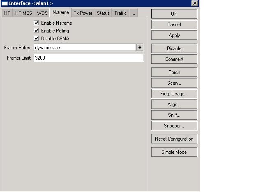Open the HT MCS tab
Viewport: 263px width, 192px height.
click(x=23, y=13)
